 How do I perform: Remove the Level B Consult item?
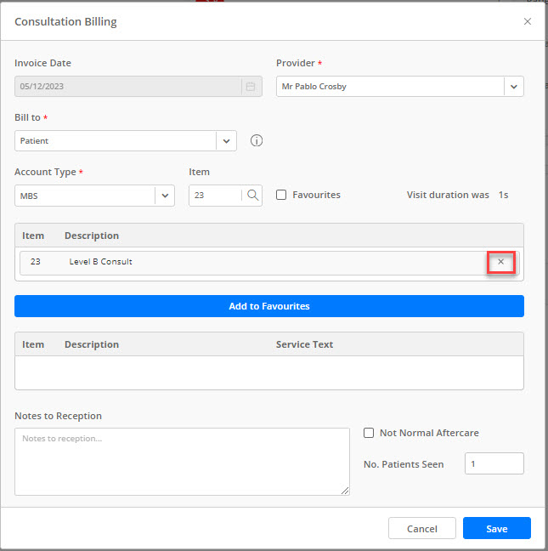pyautogui.click(x=501, y=262)
